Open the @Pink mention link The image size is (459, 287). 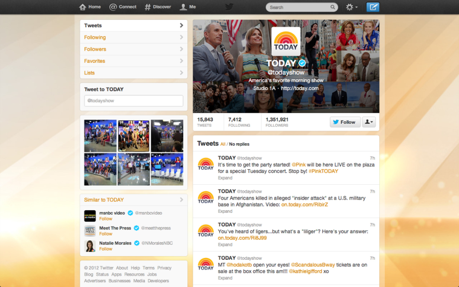[298, 164]
